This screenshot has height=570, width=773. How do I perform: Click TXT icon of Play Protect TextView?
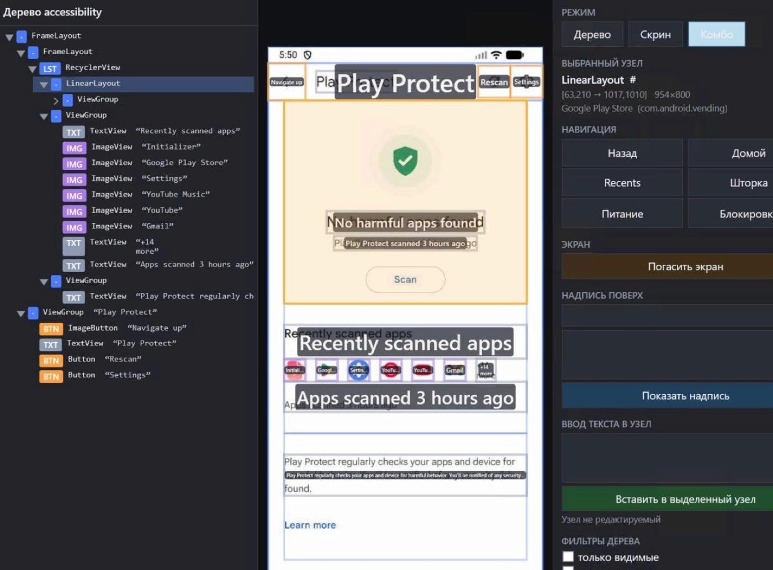point(50,344)
